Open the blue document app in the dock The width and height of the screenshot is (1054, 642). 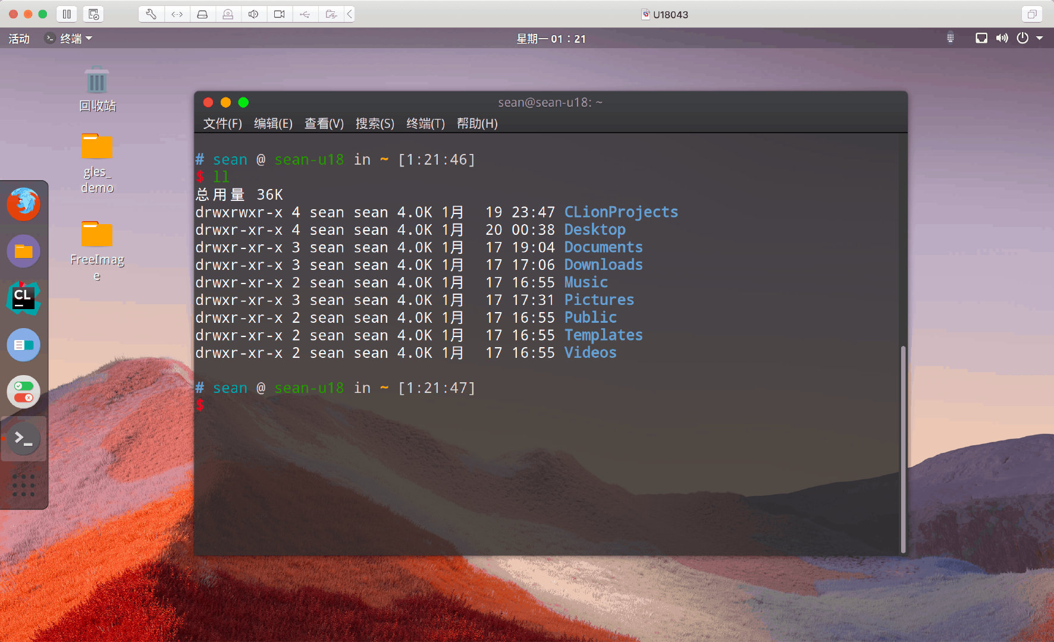click(24, 345)
